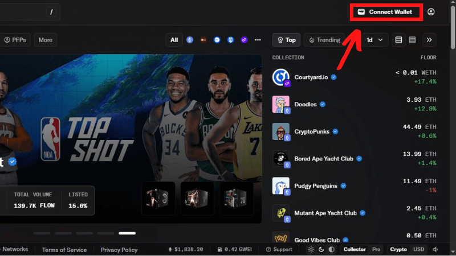Go to the first carousel slide indicator

pyautogui.click(x=42, y=233)
